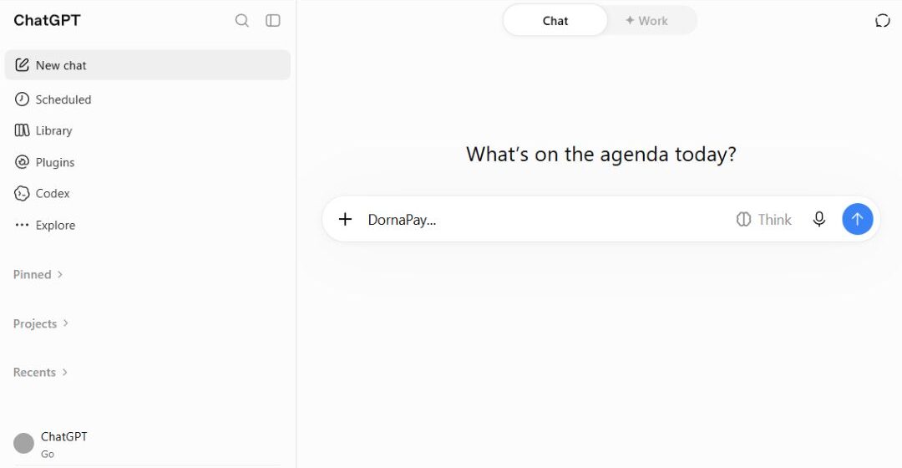Click the "Go" plan label
This screenshot has width=902, height=468.
tap(47, 454)
